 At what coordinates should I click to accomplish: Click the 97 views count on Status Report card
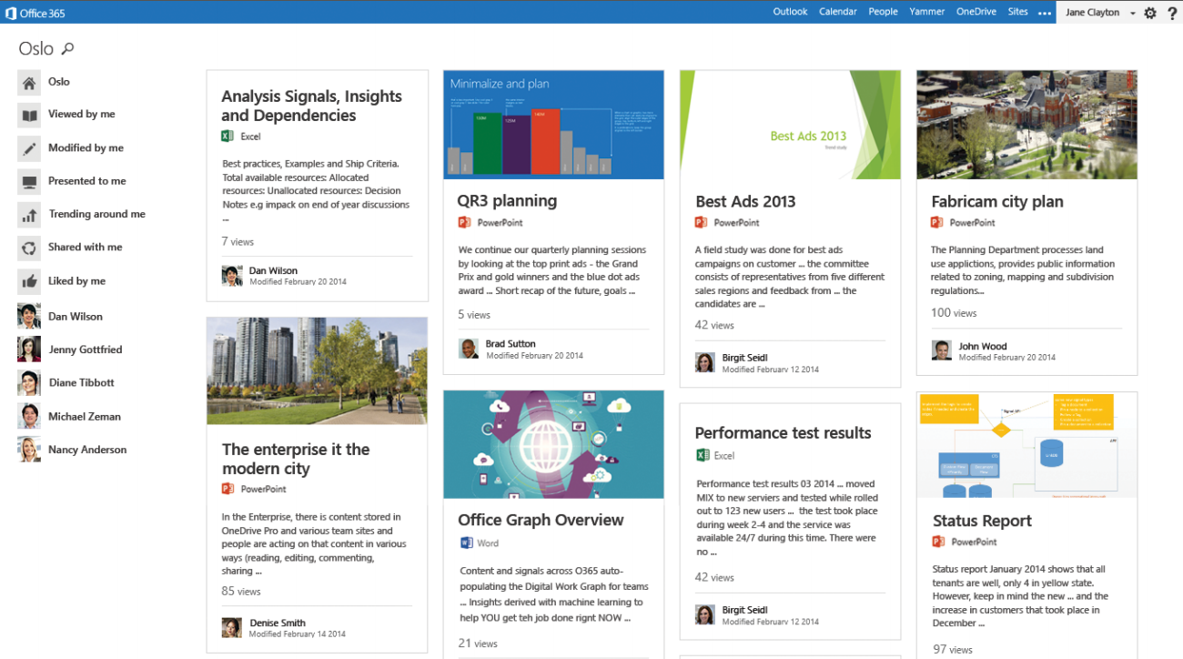(953, 649)
